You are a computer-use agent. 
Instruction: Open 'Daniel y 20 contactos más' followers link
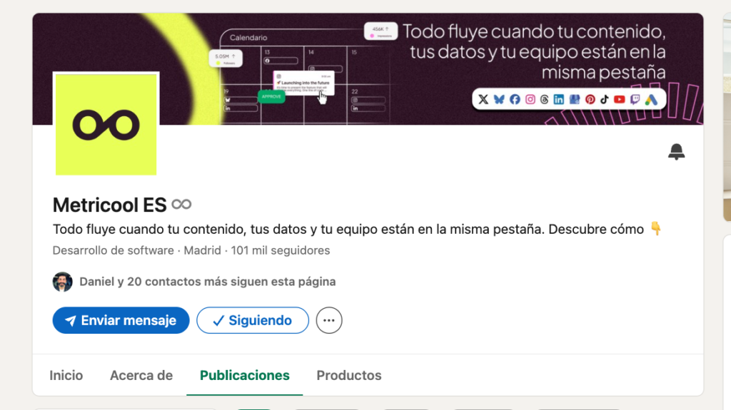208,282
